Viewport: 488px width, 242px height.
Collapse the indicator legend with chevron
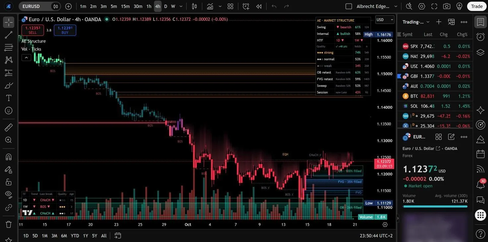point(26,58)
